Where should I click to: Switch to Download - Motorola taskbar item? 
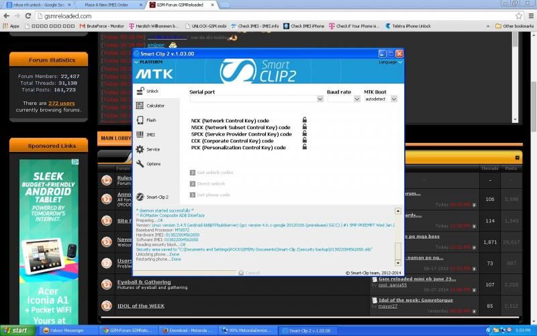click(x=188, y=331)
